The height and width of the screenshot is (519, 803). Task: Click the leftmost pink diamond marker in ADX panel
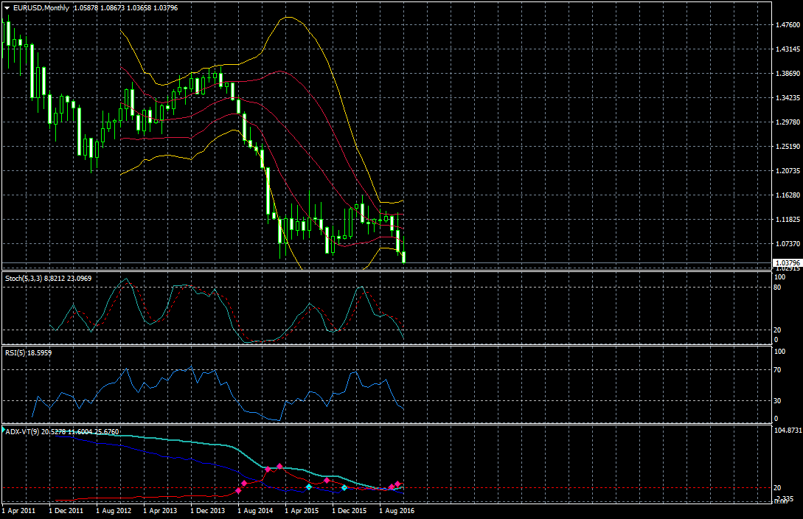[x=238, y=491]
